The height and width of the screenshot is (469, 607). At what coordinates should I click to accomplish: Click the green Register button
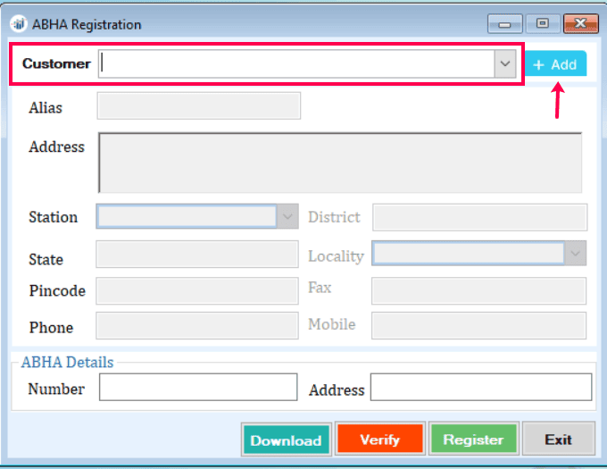[473, 439]
